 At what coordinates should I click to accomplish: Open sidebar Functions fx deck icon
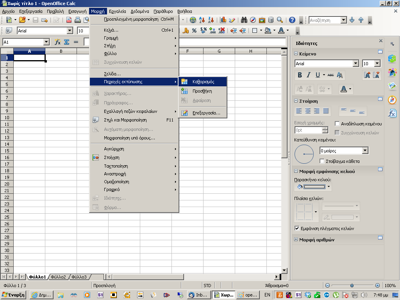tap(392, 113)
